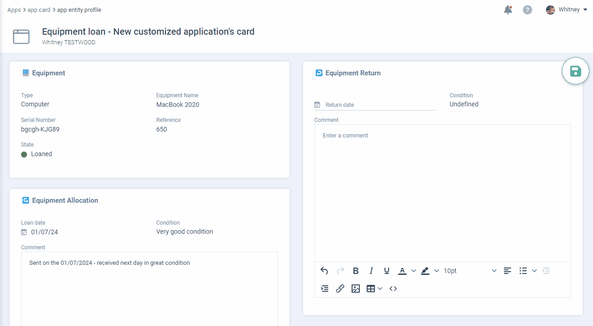Expand the table options arrow
Screen dimensions: 593x326
click(380, 289)
